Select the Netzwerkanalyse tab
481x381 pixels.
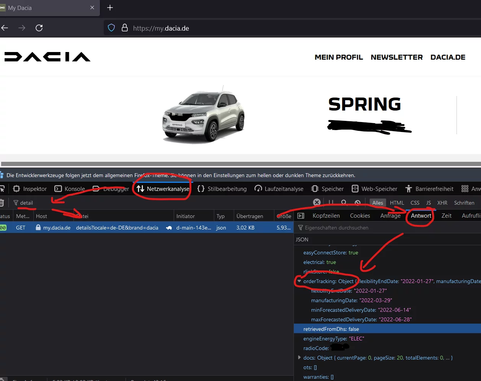pyautogui.click(x=163, y=189)
